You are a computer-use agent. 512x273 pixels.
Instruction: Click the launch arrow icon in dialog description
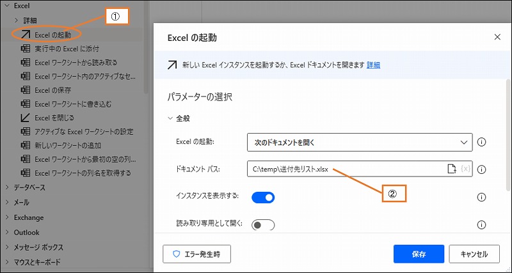point(172,65)
